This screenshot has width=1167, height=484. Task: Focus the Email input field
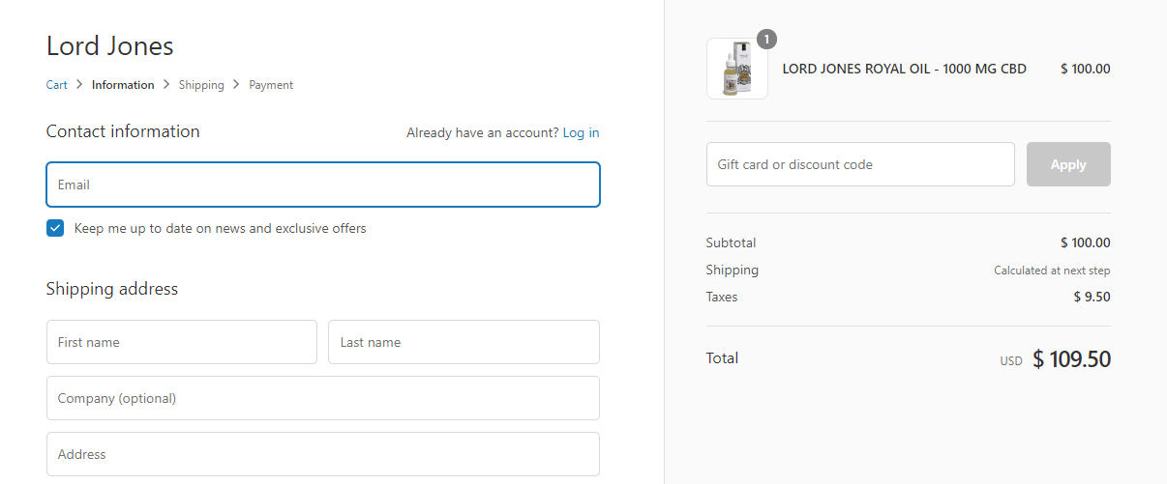323,185
